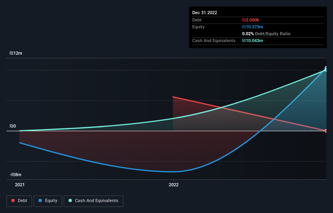Click the ₪12m y-axis label
Image resolution: width=333 pixels, height=213 pixels.
coord(16,53)
